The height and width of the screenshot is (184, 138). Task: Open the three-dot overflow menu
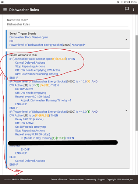[134, 9]
